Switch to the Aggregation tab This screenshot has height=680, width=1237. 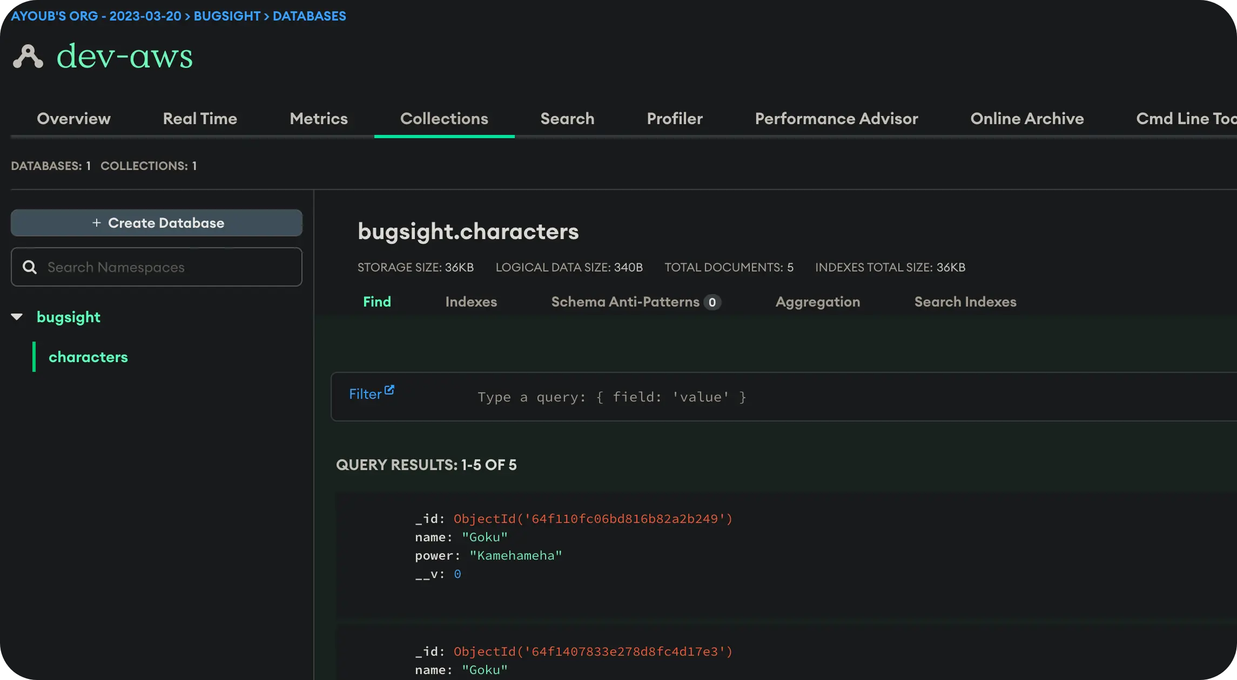817,302
